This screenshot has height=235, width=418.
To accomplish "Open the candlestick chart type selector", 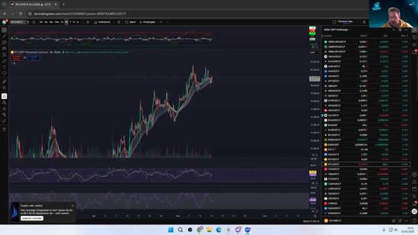I will pos(88,22).
